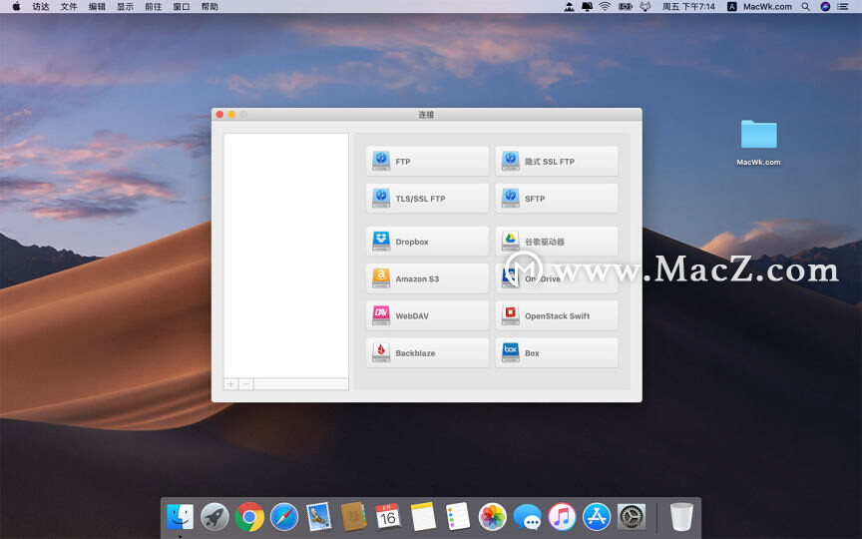Open Photos from the Dock

(x=492, y=516)
